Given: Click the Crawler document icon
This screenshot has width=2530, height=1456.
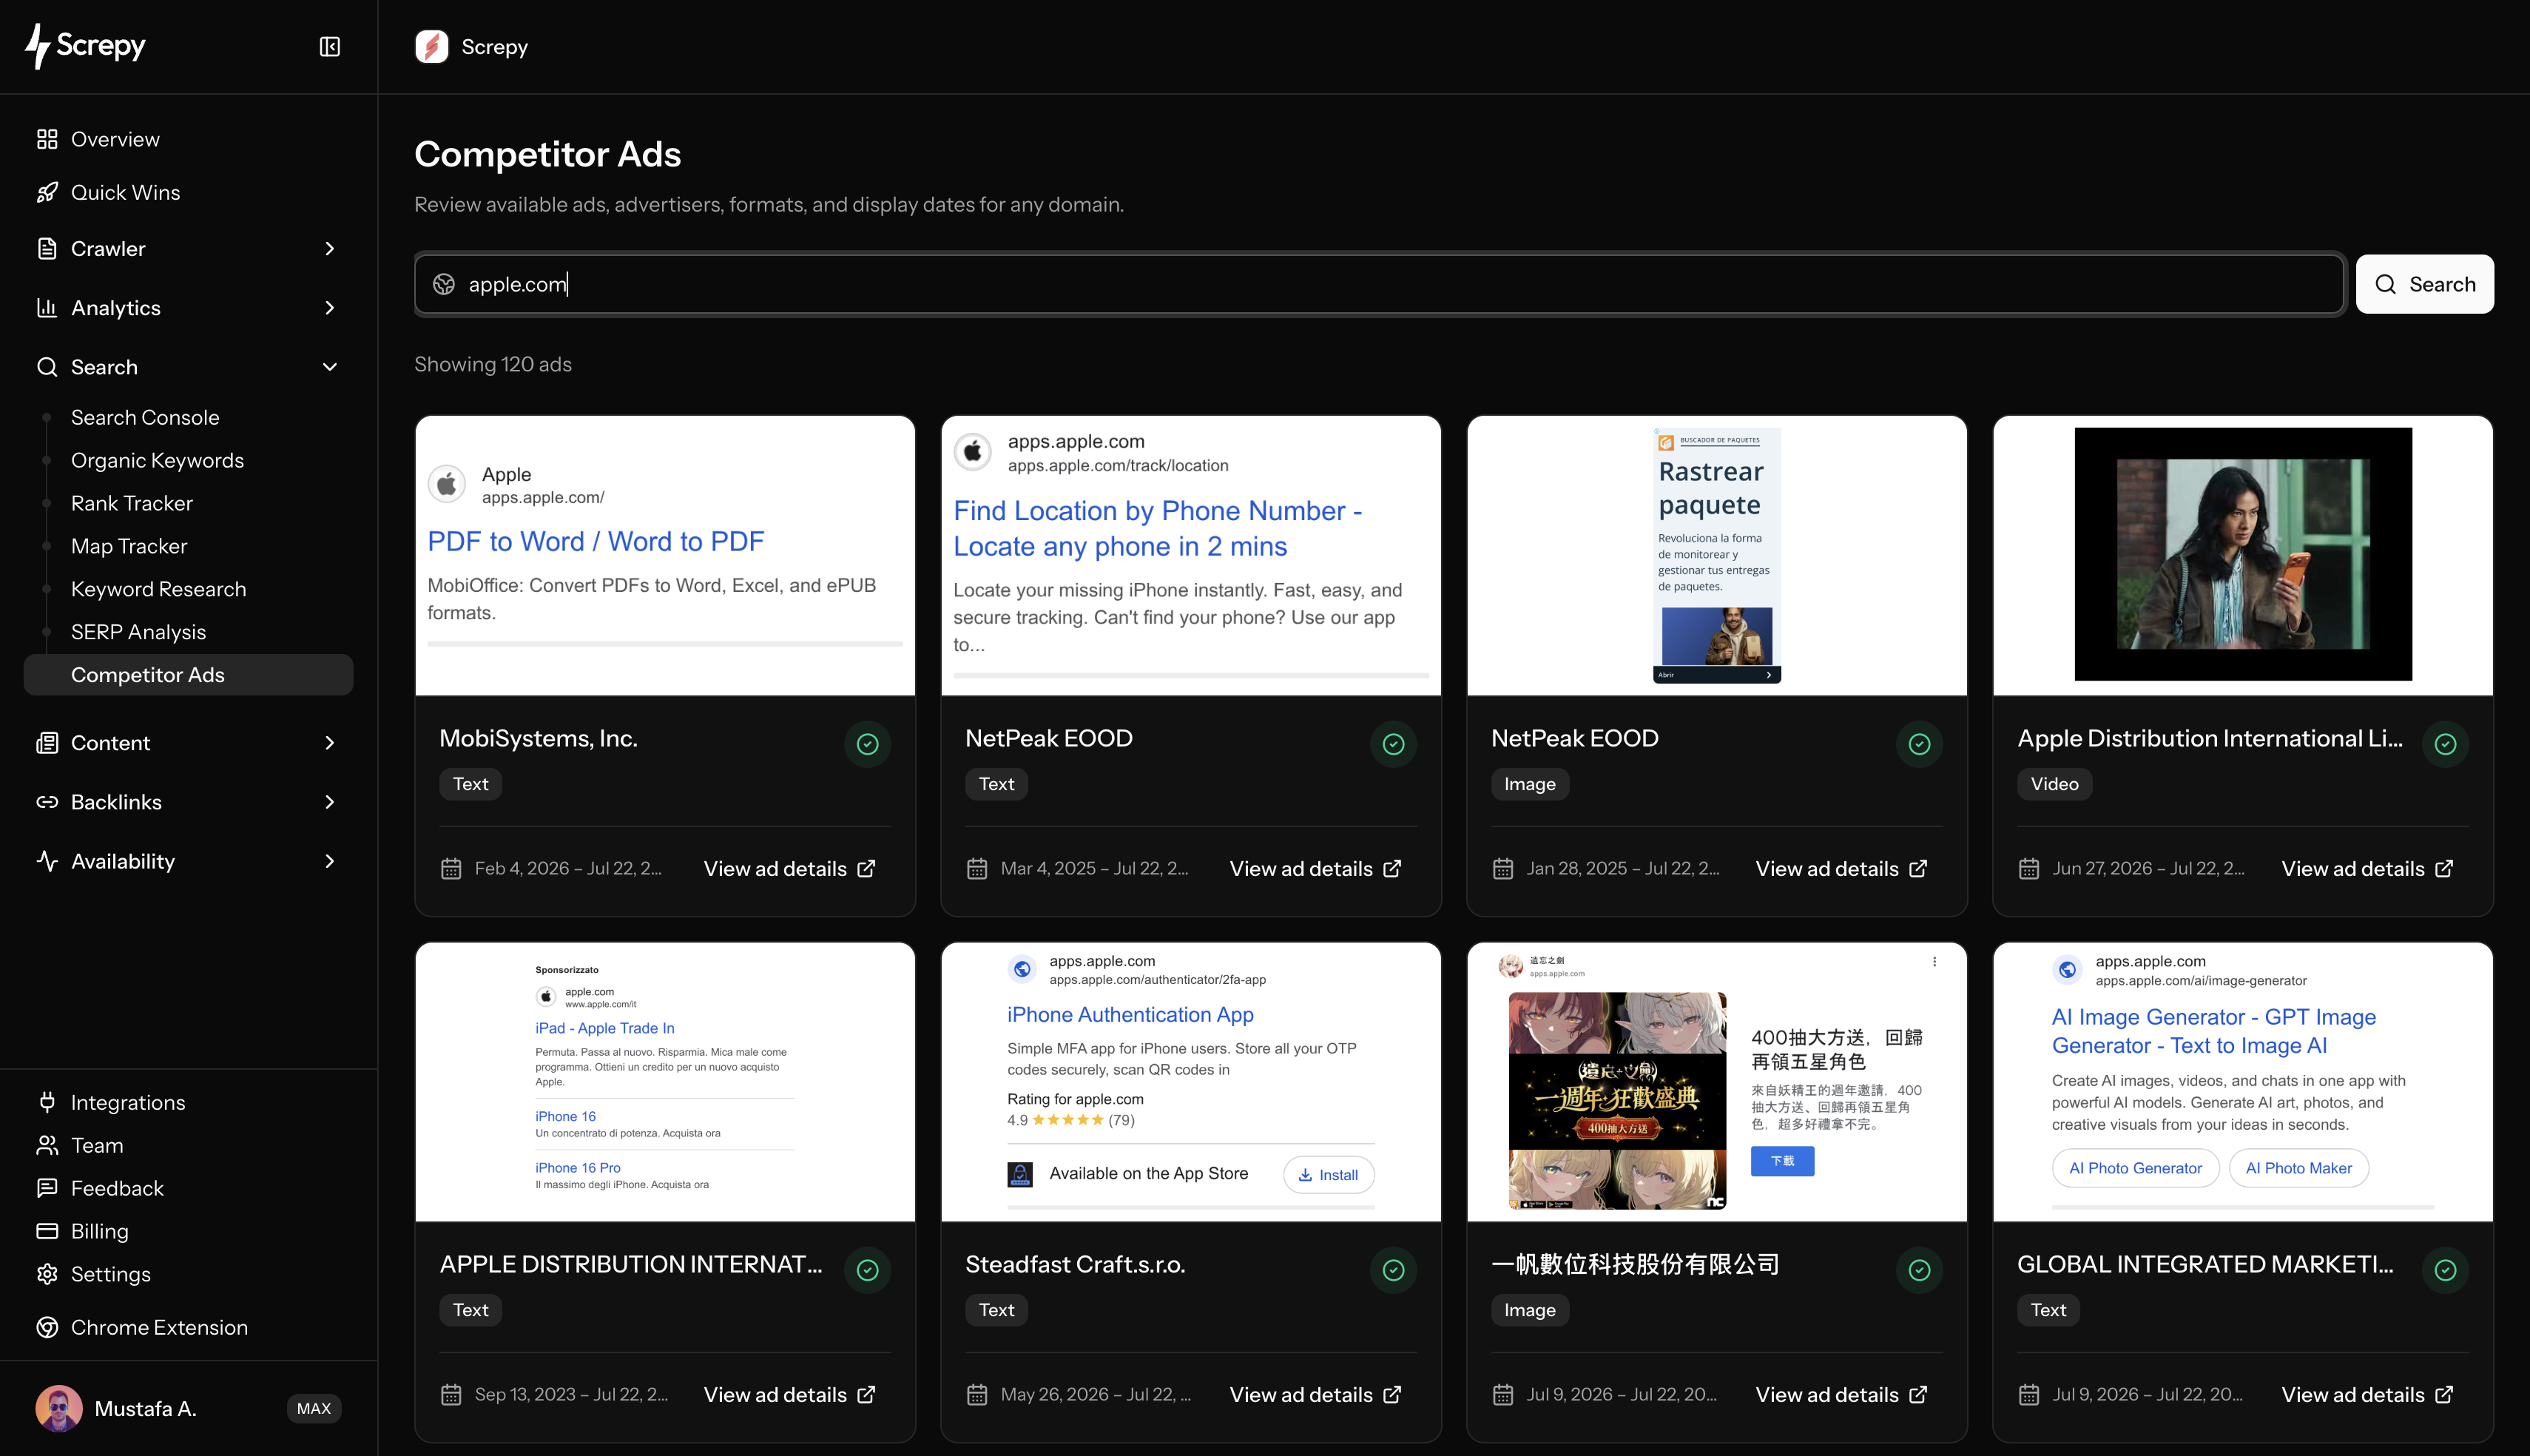Looking at the screenshot, I should 47,248.
